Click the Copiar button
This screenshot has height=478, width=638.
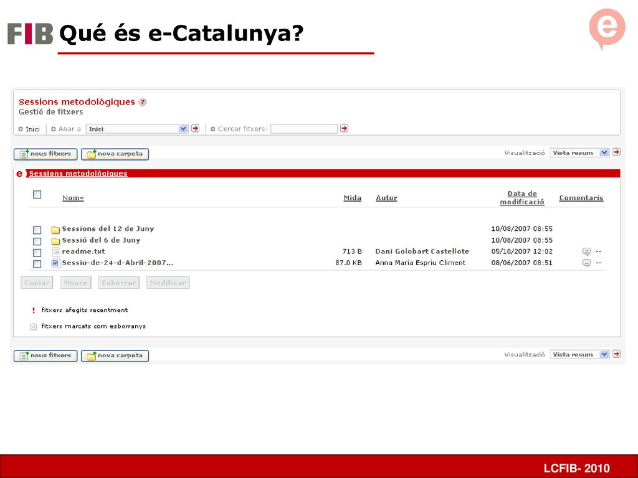point(37,283)
